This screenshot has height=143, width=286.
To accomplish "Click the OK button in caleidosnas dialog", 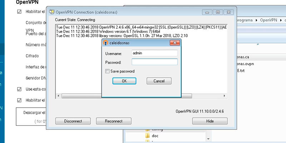I will [124, 81].
